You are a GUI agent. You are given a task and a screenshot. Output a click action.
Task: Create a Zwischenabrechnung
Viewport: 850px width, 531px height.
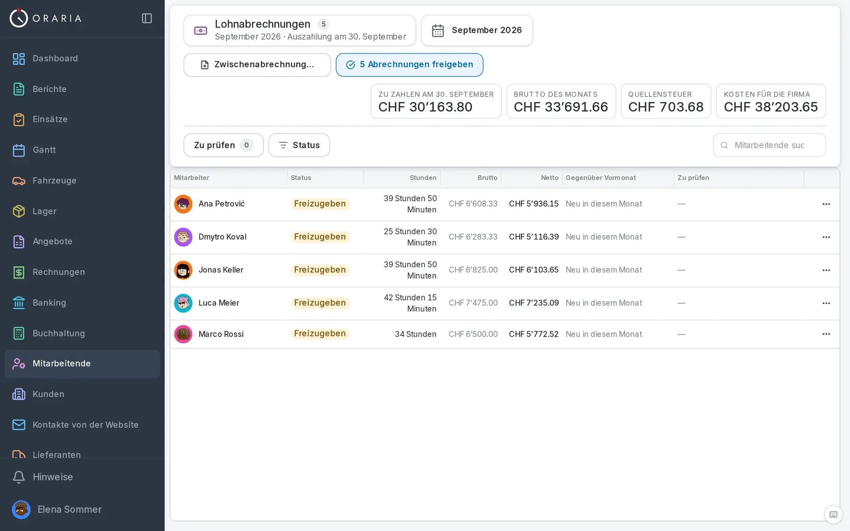[x=257, y=65]
